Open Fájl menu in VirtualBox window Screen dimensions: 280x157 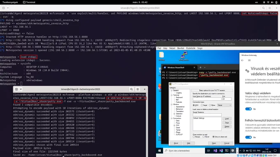coord(159,48)
